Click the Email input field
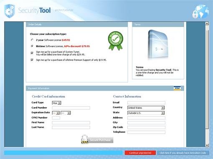213x159 pixels. tap(146, 103)
